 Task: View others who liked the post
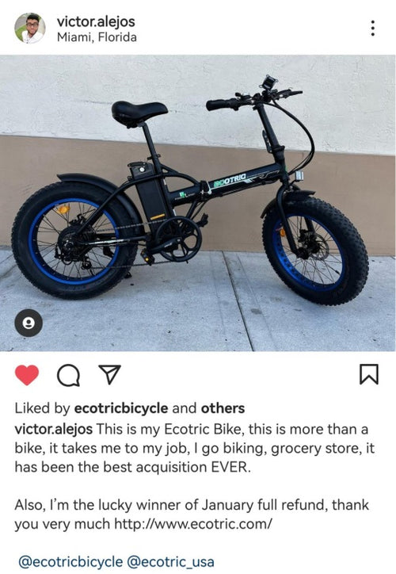[x=223, y=408]
